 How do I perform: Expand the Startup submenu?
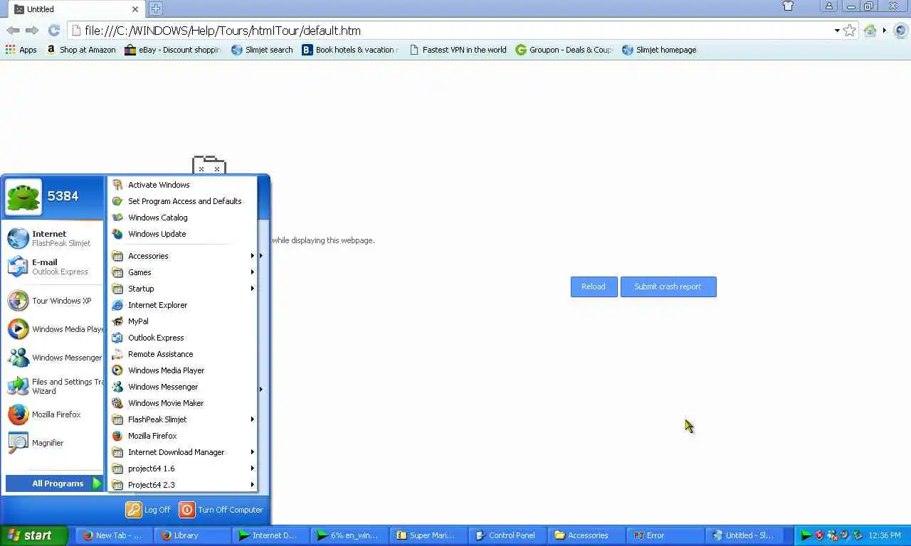tap(182, 289)
